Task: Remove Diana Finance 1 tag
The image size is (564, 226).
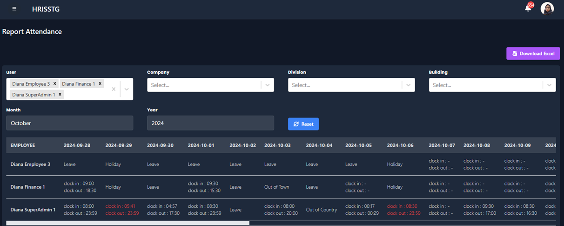Action: pyautogui.click(x=100, y=84)
